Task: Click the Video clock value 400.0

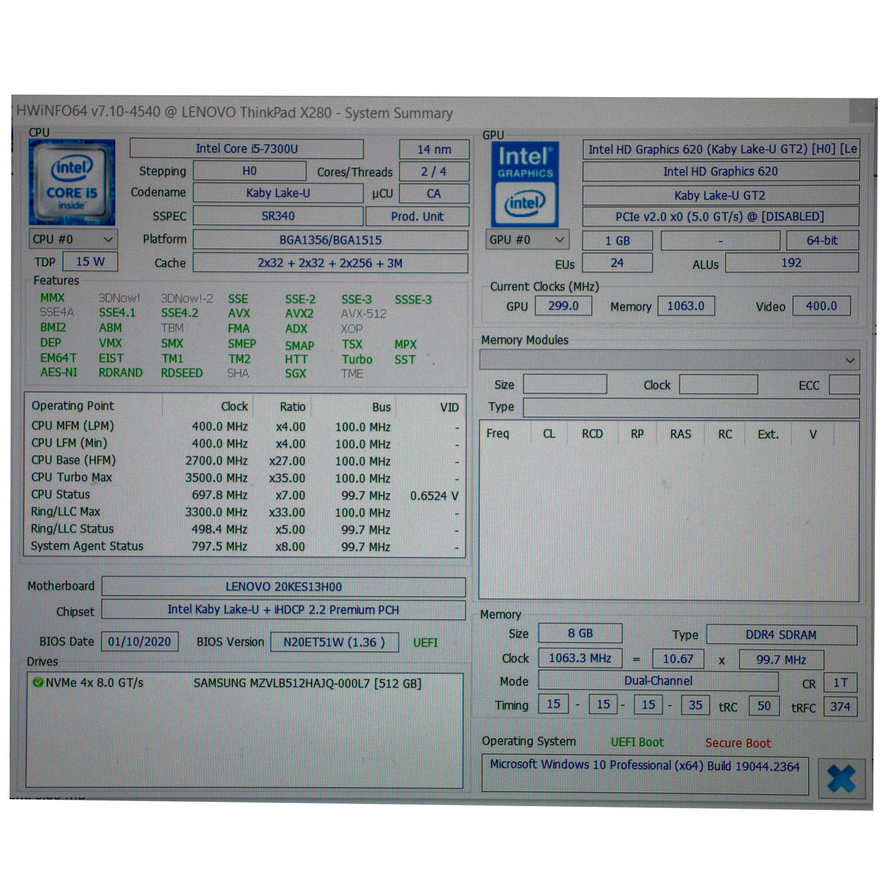Action: tap(821, 306)
